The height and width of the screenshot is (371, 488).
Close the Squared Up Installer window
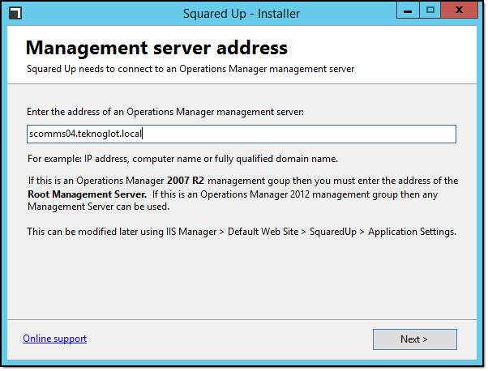459,11
